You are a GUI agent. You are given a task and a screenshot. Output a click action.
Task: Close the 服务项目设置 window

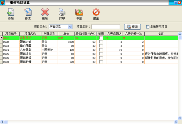coord(180,2)
